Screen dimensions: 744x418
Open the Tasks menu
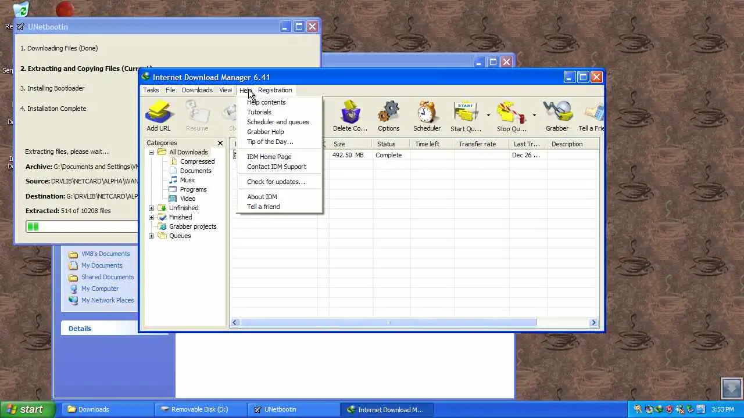coord(151,90)
